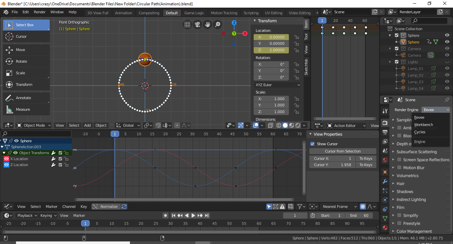Lock the X location padlock icon
Screen dimensions: 453x244
click(x=296, y=37)
